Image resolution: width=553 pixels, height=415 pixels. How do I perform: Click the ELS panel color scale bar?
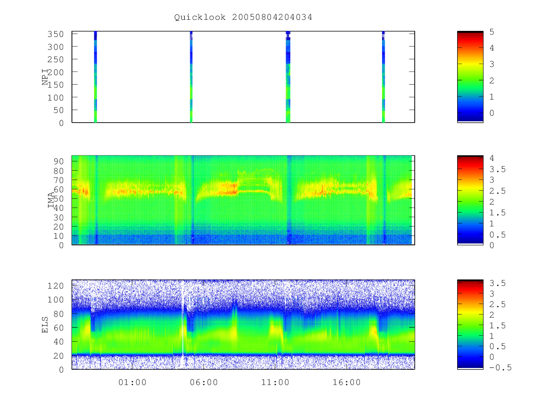(470, 324)
